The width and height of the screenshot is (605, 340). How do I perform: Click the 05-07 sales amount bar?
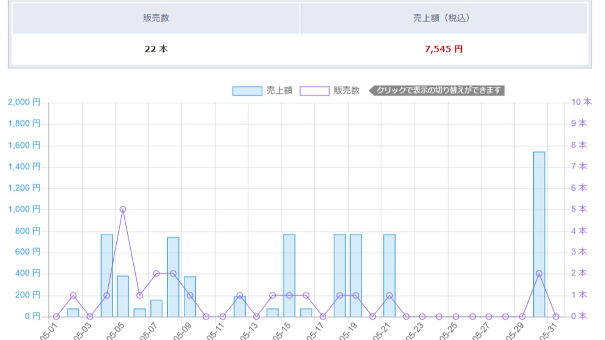156,308
